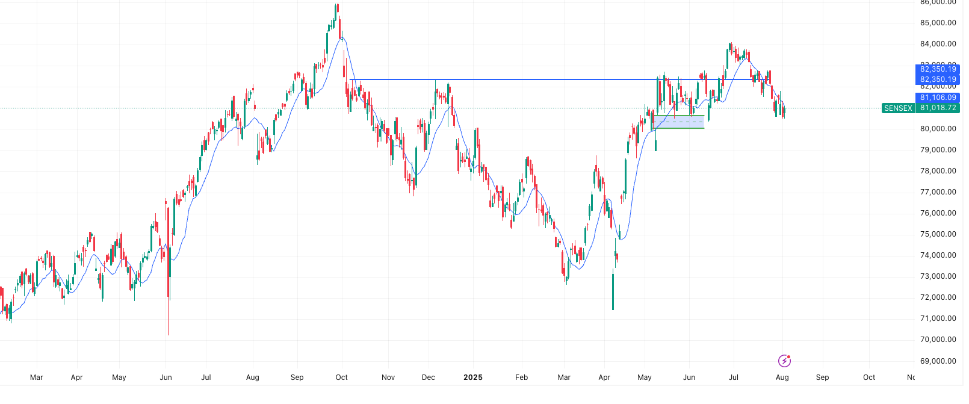
Task: Click the 73,000.00 price axis label
Action: coord(938,276)
